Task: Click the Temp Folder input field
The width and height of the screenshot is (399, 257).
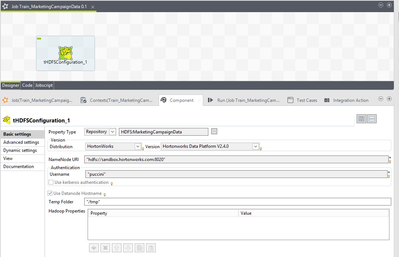Action: pyautogui.click(x=237, y=202)
